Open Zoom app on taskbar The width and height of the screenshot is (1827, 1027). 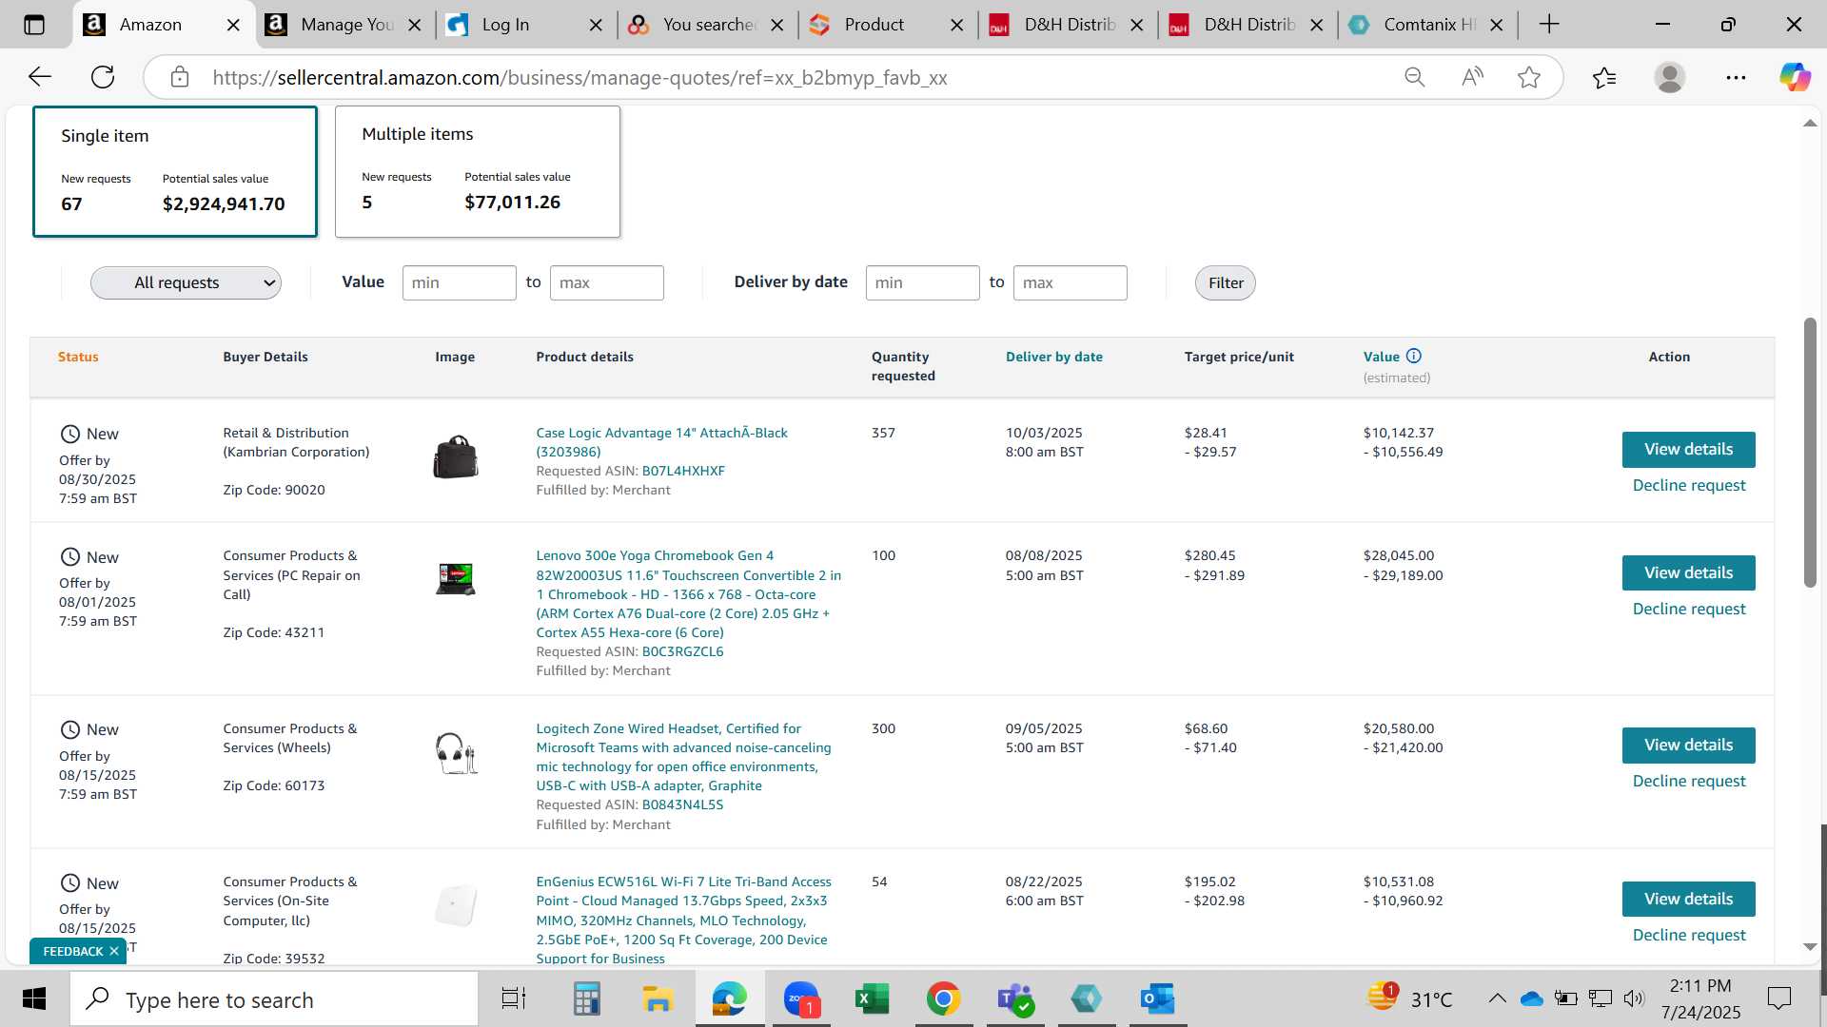point(801,998)
